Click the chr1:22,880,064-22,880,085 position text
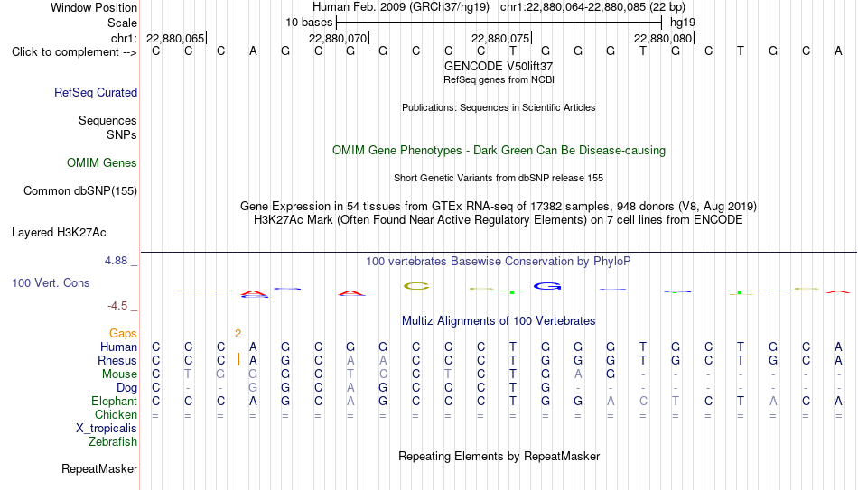 [592, 7]
